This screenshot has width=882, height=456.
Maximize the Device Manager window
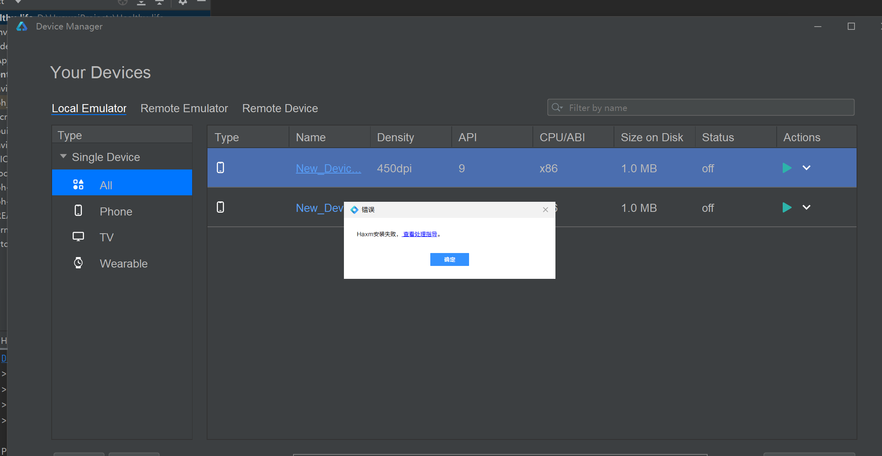tap(851, 26)
